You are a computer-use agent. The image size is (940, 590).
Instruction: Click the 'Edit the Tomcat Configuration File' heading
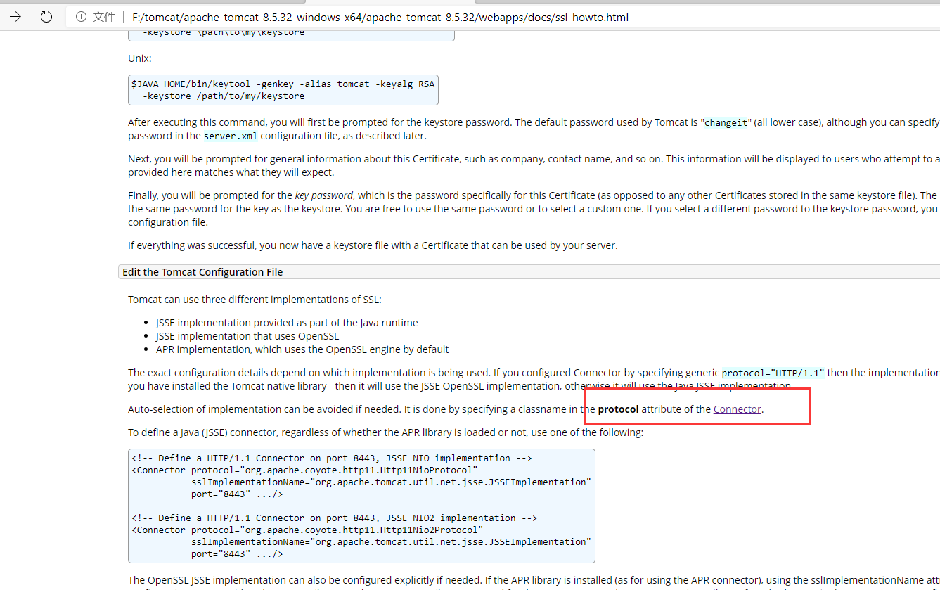(202, 272)
